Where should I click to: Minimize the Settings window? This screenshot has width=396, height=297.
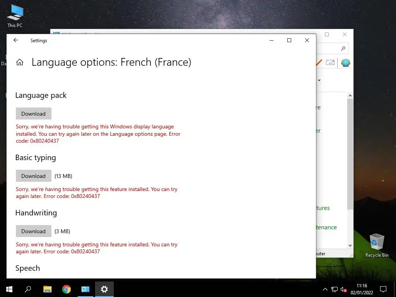pos(271,40)
